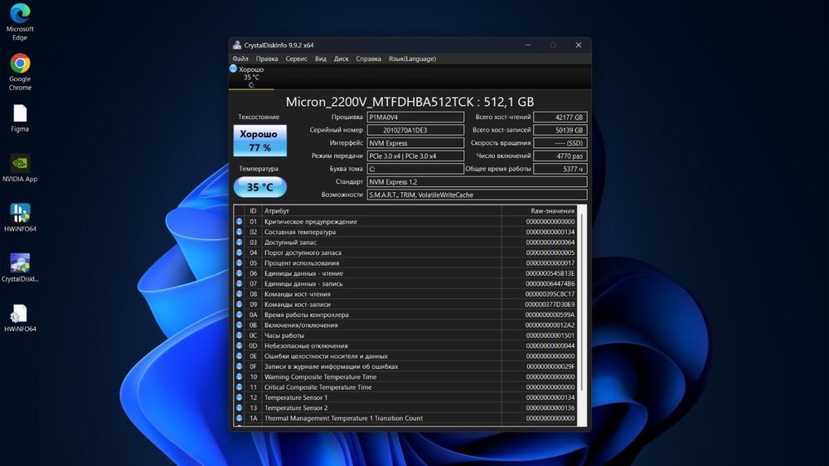Click total host writes value 50139 GB
Screen dimensions: 829x466
coord(560,130)
